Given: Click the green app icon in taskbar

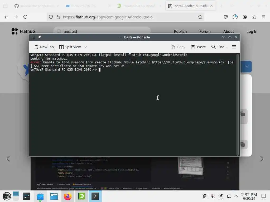Looking at the screenshot, I should pyautogui.click(x=81, y=196).
